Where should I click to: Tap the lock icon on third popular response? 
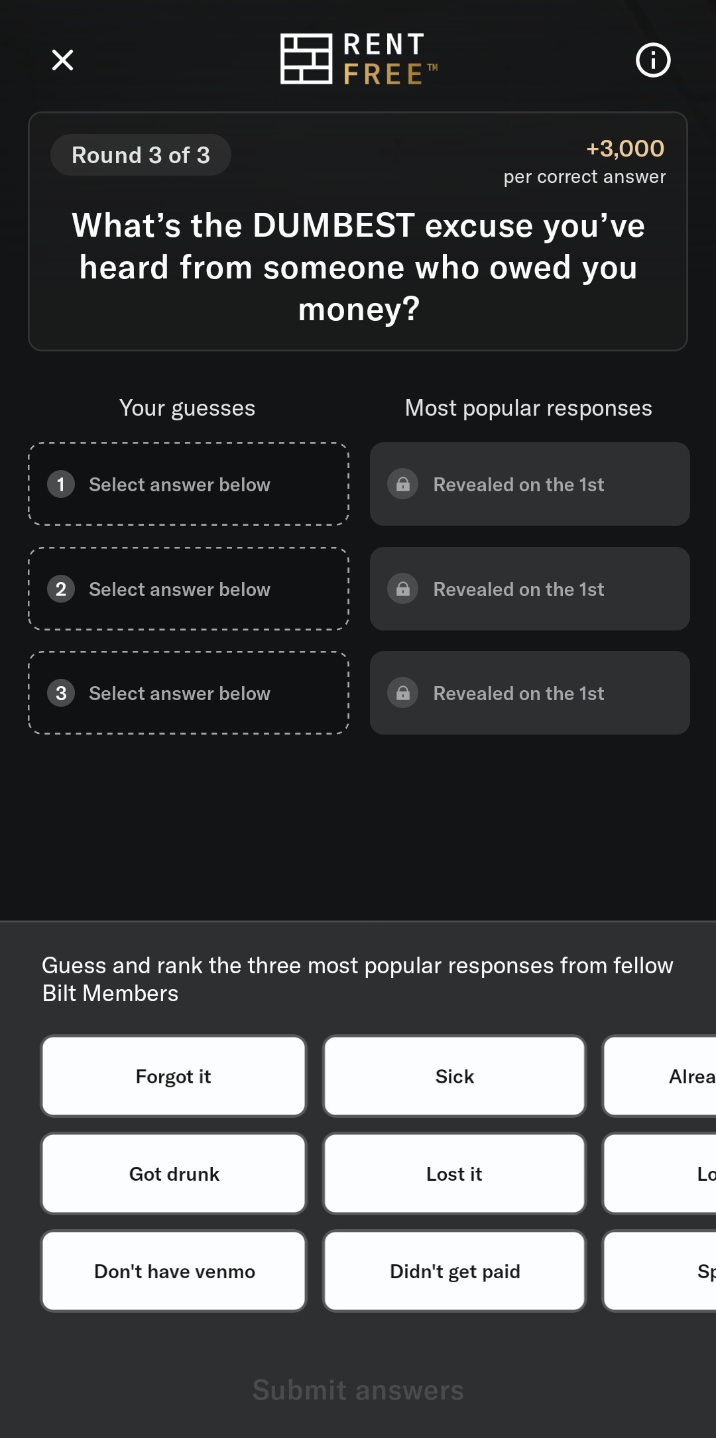(402, 693)
